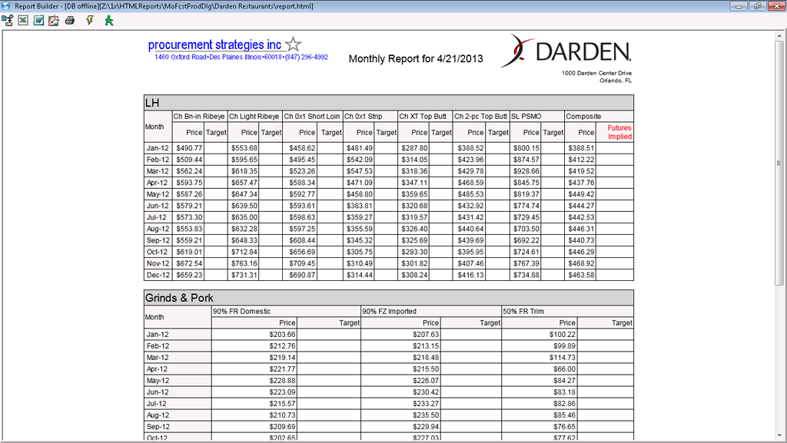Print the report
787x443 pixels.
point(70,21)
